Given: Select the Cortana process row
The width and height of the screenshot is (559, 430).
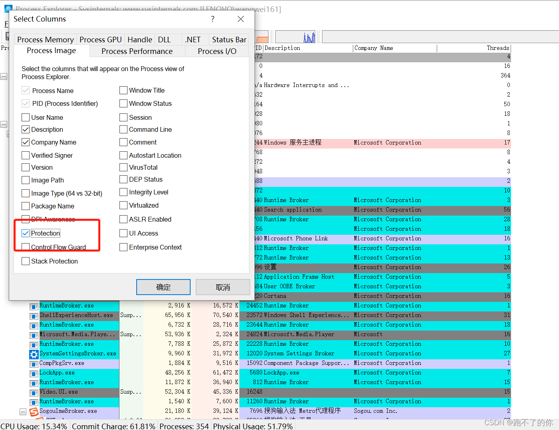Looking at the screenshot, I should pos(382,296).
